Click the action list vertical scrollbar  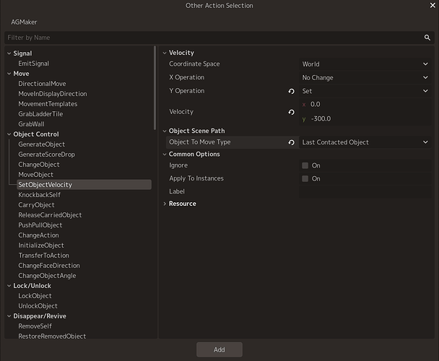[x=155, y=87]
